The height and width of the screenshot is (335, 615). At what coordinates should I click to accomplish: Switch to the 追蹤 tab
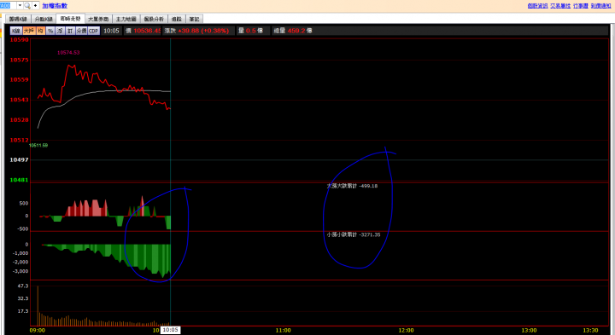pyautogui.click(x=177, y=19)
